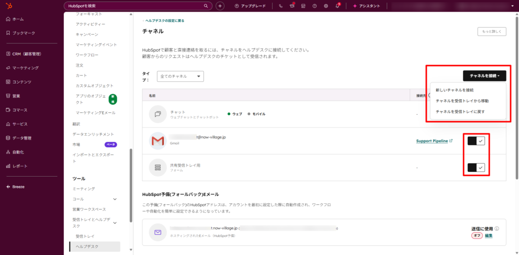Open the アシスタント sparkle button
This screenshot has width=519, height=255.
(x=366, y=6)
